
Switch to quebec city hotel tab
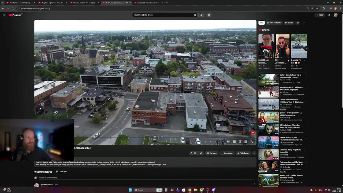pyautogui.click(x=148, y=3)
